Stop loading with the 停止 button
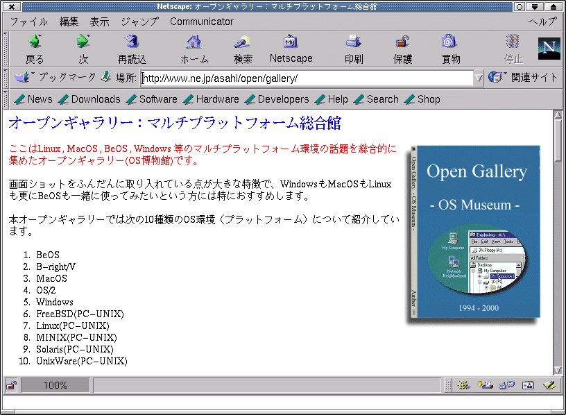566x415 pixels. 513,49
